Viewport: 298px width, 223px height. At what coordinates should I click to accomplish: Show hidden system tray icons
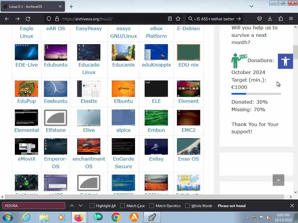[247, 217]
